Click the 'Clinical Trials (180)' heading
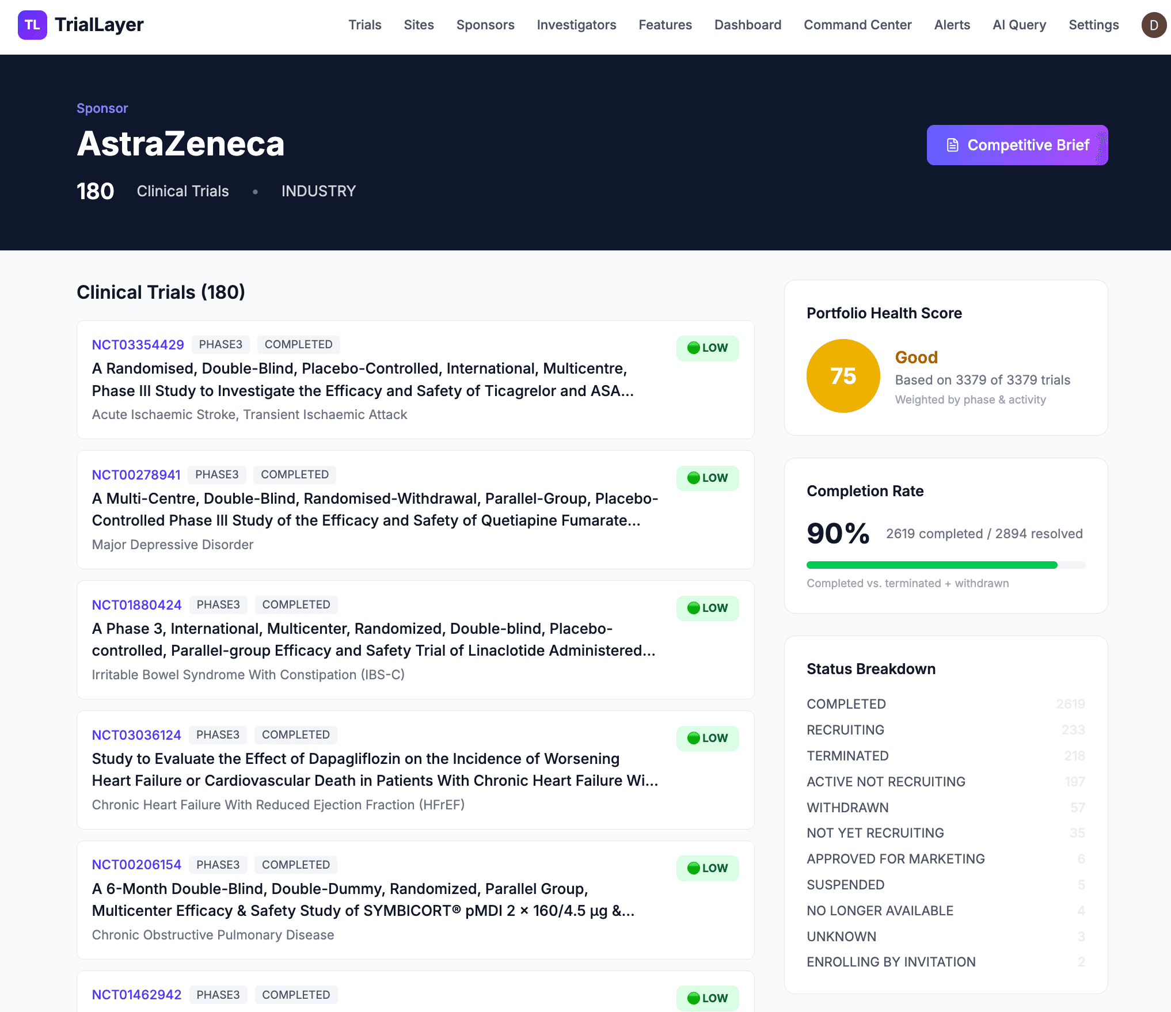 tap(161, 292)
